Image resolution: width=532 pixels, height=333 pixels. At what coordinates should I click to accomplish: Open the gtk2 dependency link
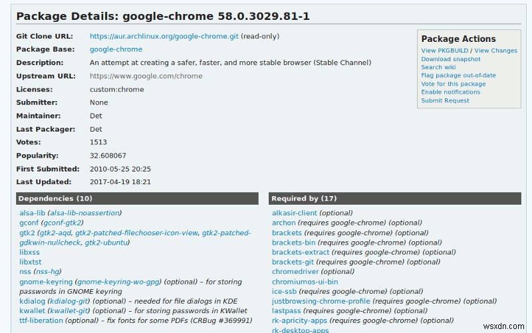click(x=27, y=233)
